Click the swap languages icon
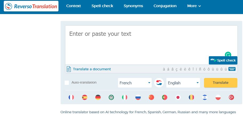Screen dimensions: 243x118 click(x=159, y=83)
